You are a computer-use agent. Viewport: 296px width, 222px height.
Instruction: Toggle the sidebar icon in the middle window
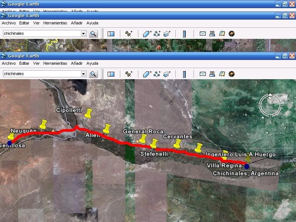pos(111,34)
